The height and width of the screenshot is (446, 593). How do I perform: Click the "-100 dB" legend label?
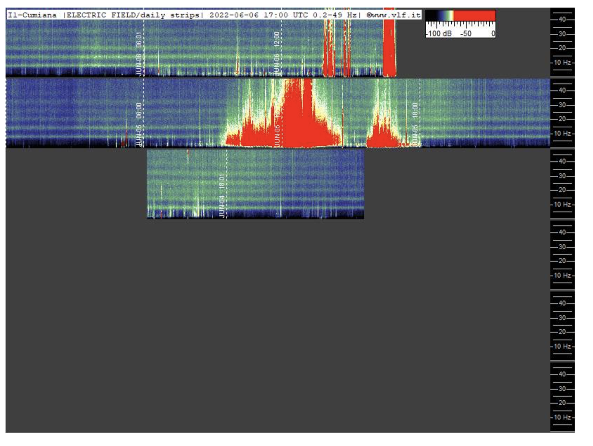(439, 34)
